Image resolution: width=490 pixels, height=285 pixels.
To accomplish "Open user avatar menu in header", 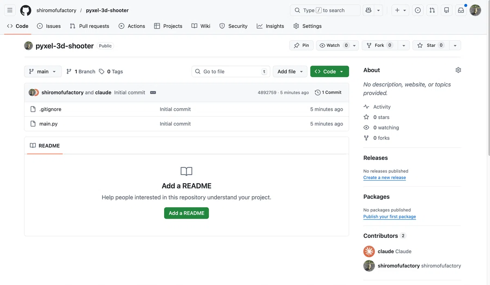I will click(x=475, y=10).
